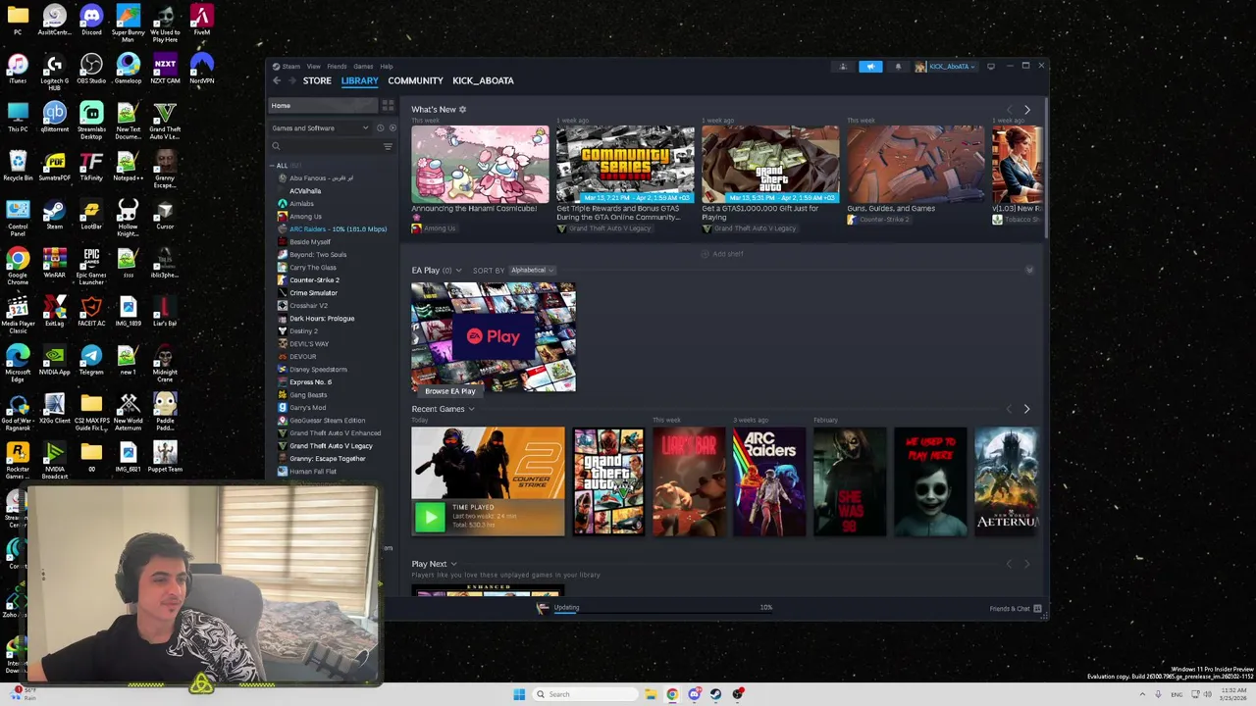Click the download progress bar at bottom
This screenshot has width=1256, height=706.
pyautogui.click(x=662, y=613)
